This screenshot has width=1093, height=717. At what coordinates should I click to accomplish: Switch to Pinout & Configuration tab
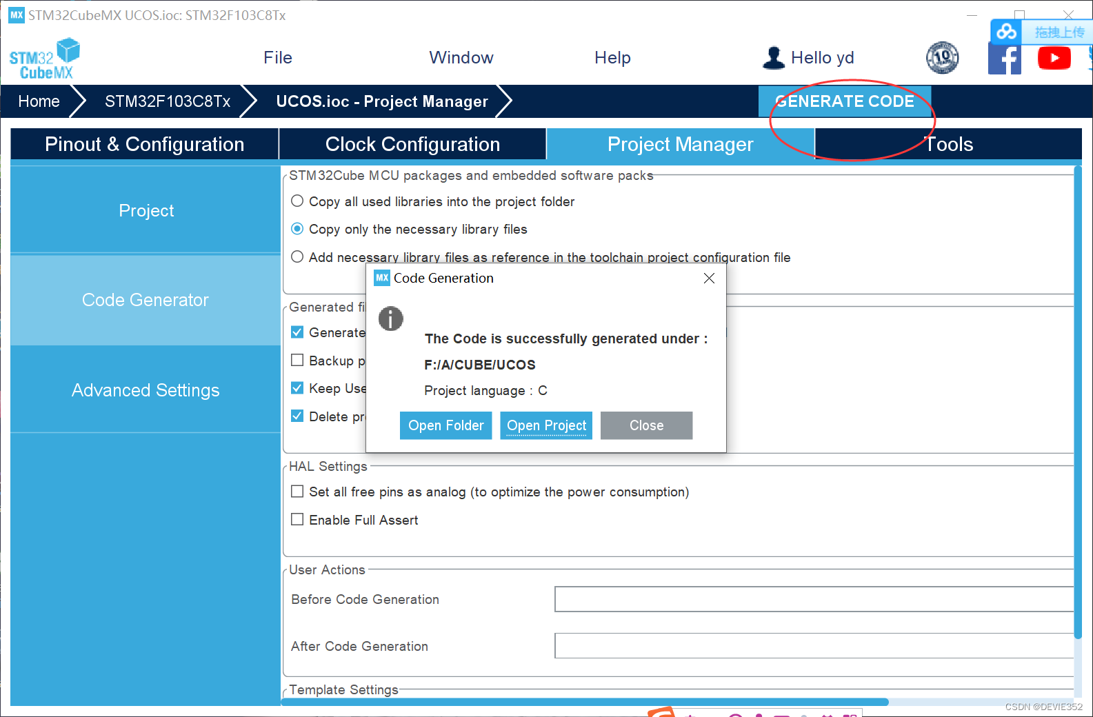click(x=145, y=144)
